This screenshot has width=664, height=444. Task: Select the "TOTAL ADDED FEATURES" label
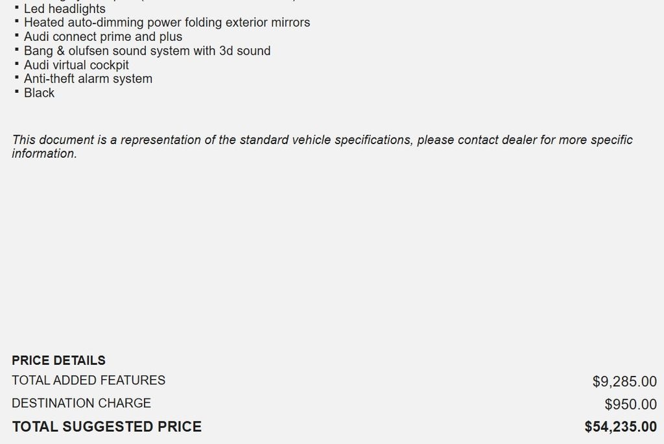pos(88,380)
